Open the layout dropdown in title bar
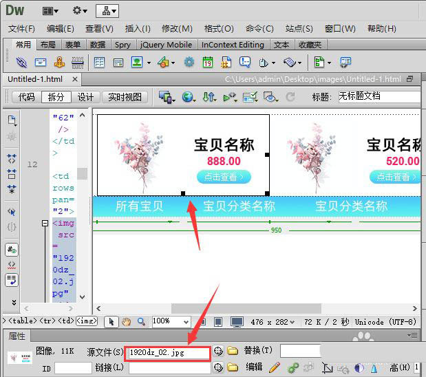The height and width of the screenshot is (377, 426). click(50, 11)
